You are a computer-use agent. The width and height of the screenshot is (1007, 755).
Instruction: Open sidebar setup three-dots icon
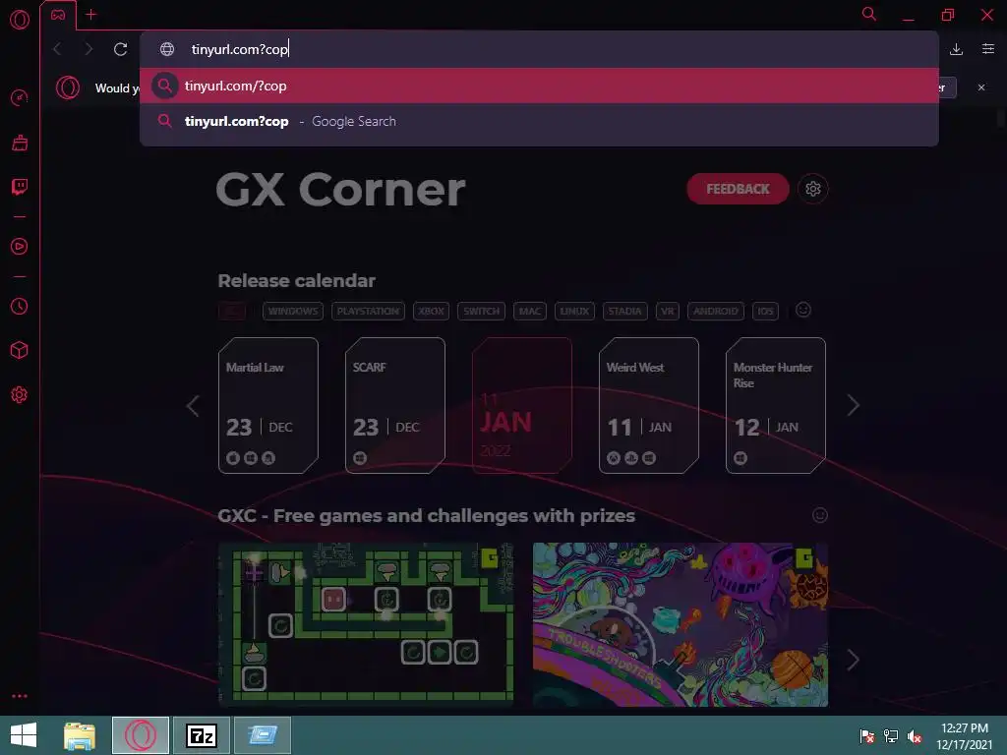tap(20, 696)
